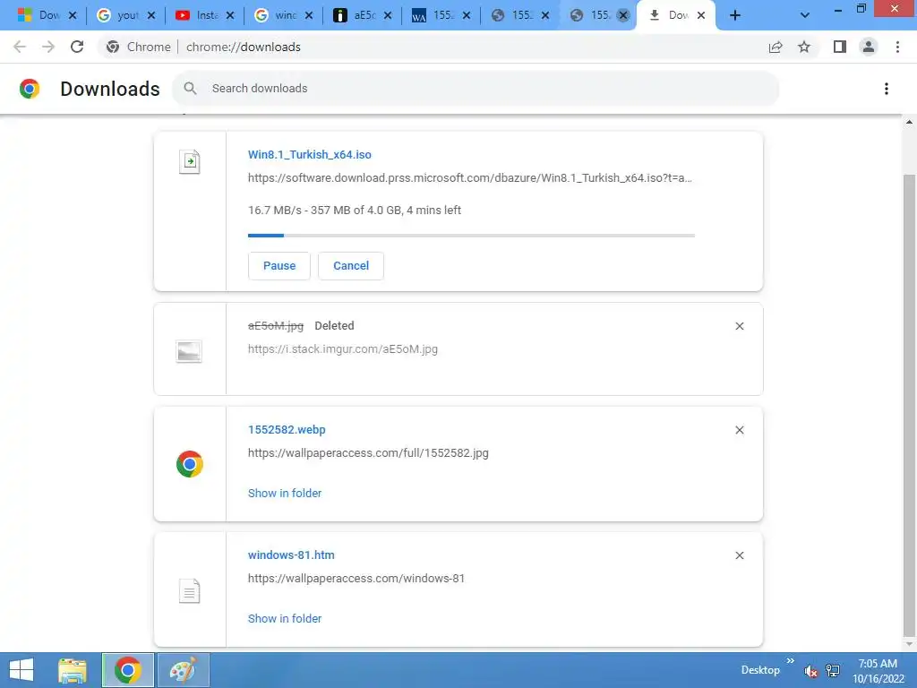This screenshot has width=917, height=688.
Task: Close the YouTube tab
Action: click(230, 15)
